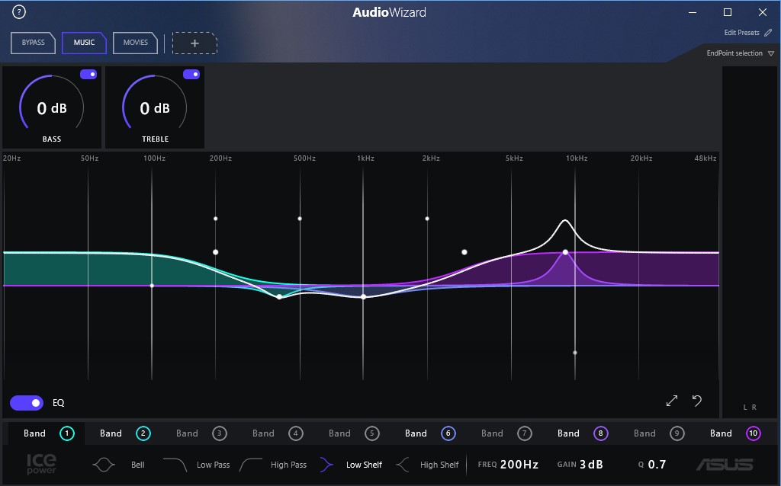Click the Edit Presets link text

tap(741, 32)
